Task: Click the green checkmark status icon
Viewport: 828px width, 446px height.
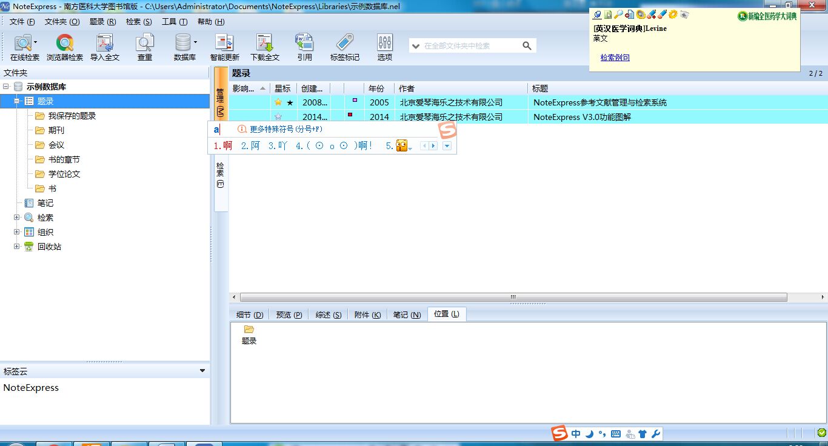Action: (x=821, y=433)
